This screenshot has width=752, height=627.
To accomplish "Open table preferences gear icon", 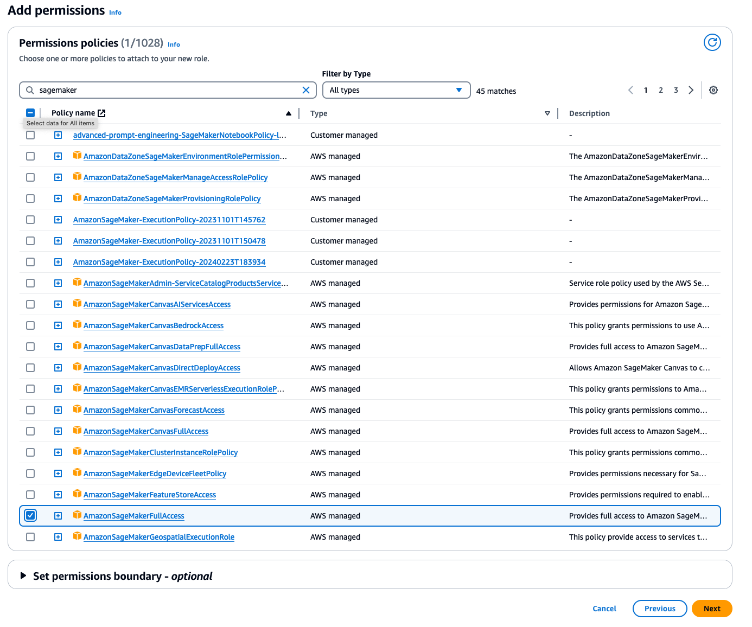I will point(713,90).
